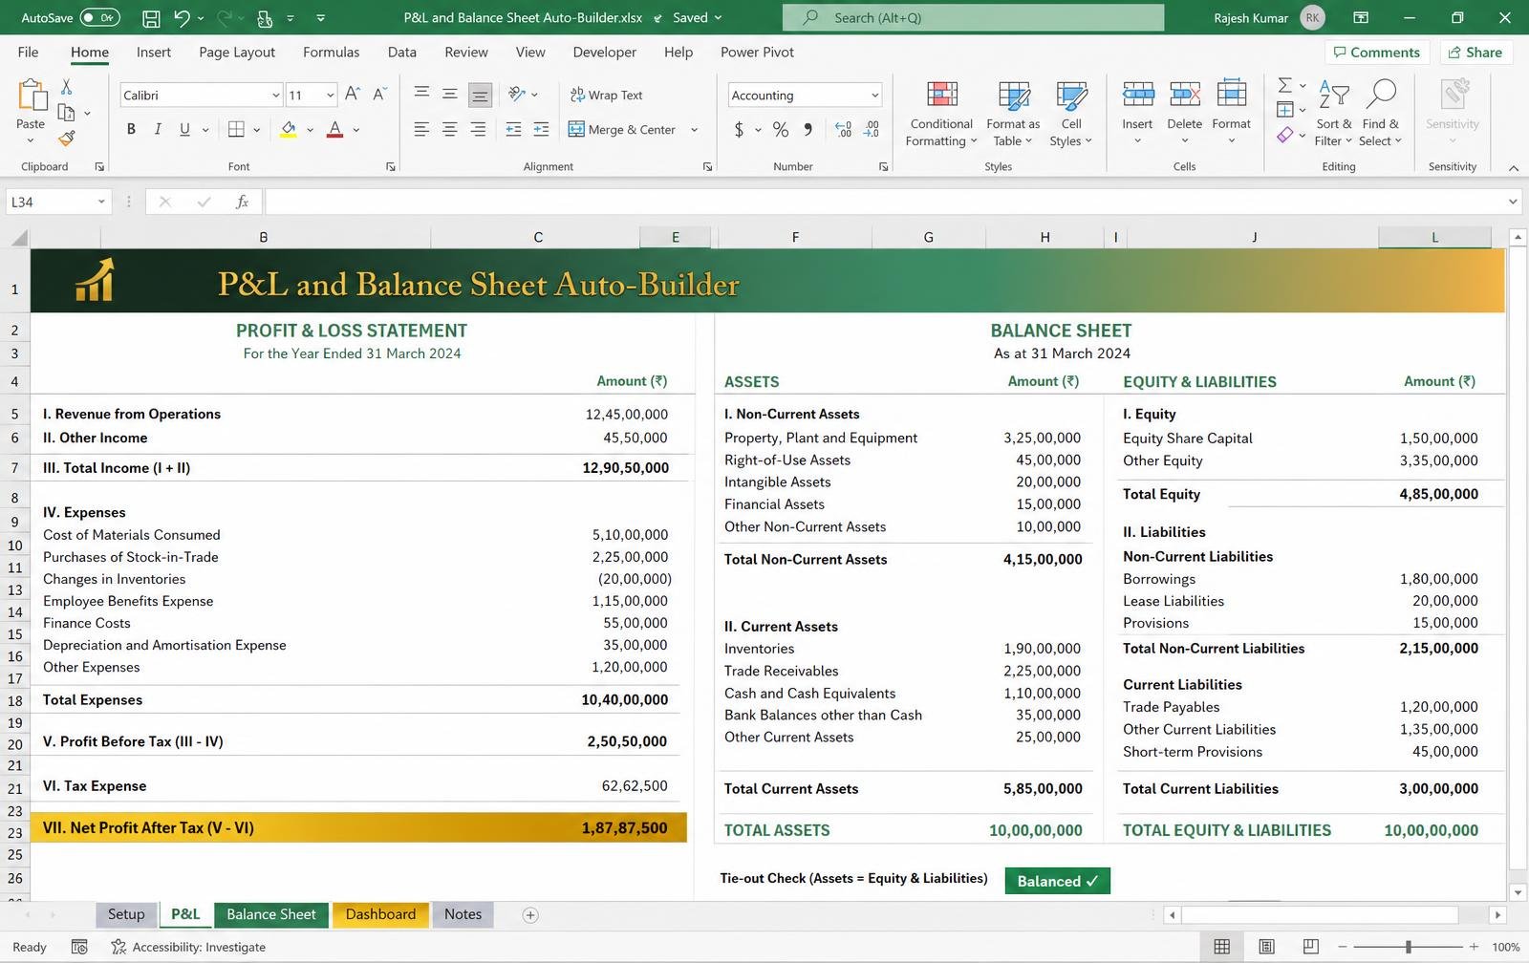Click the Macro recording status icon
Viewport: 1529px width, 963px height.
coord(79,947)
